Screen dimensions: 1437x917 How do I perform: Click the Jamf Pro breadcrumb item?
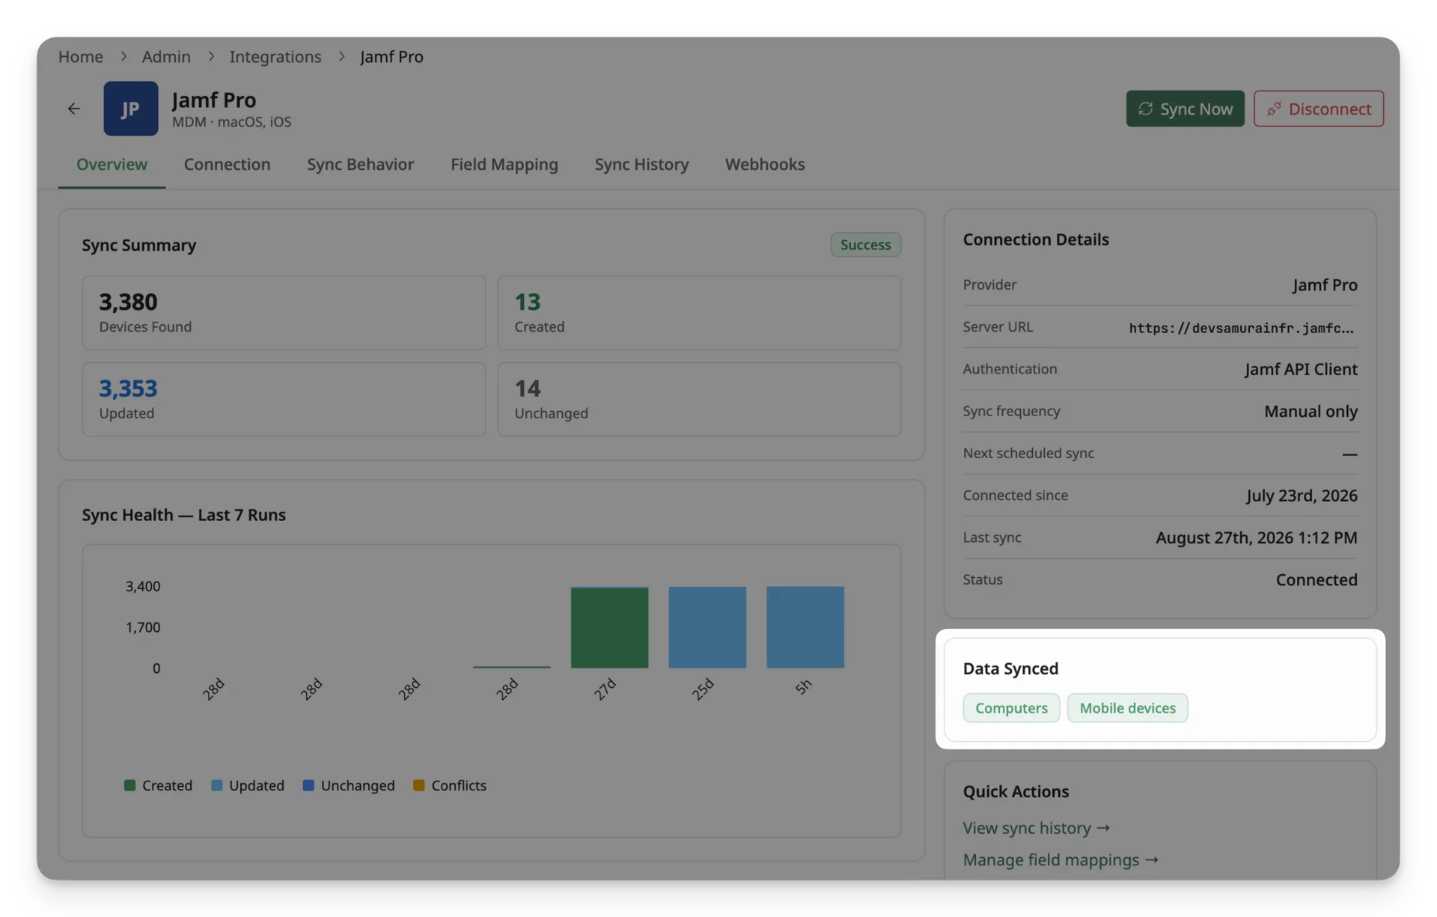(391, 57)
